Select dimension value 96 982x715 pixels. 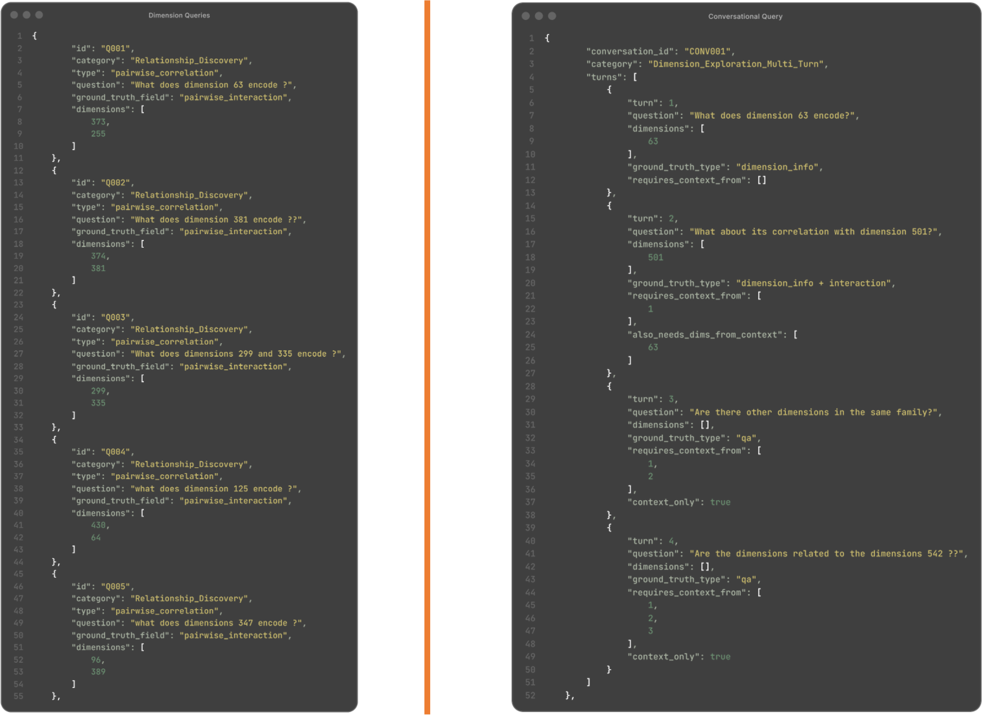coord(96,660)
